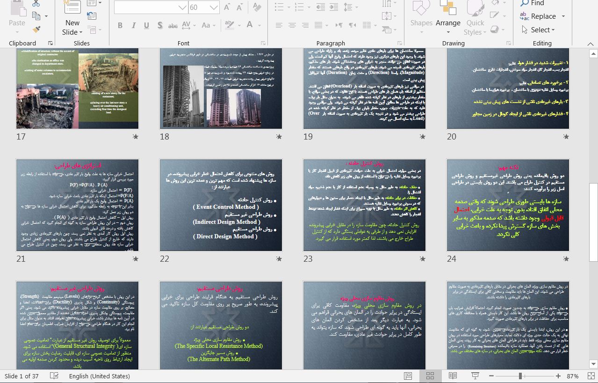Click the spell check icon in status bar
The width and height of the screenshot is (598, 383).
click(x=54, y=376)
